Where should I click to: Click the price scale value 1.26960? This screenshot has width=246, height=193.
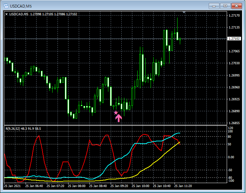coord(234,87)
